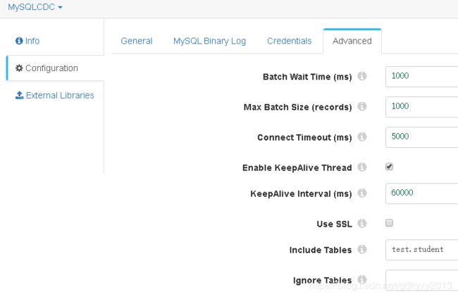Click the Include Tables field containing test.student
Screen dimensions: 458x297
coord(422,250)
